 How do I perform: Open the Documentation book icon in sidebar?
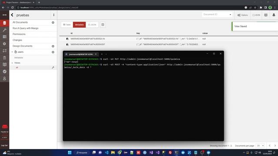5,65
